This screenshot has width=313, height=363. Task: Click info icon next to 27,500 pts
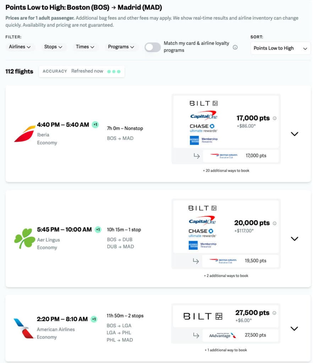click(274, 313)
